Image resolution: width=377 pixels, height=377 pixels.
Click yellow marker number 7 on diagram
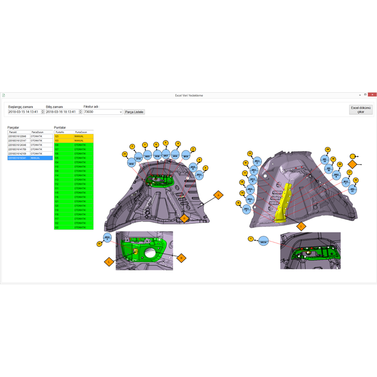pyautogui.click(x=145, y=145)
